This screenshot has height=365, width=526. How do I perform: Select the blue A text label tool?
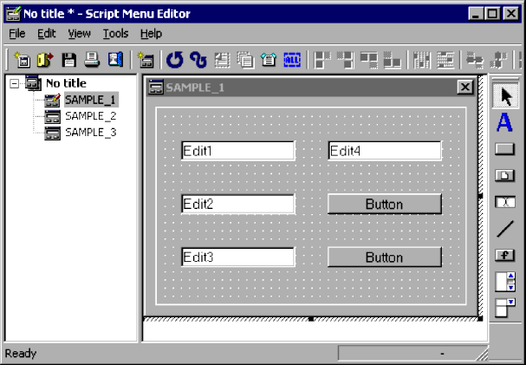pyautogui.click(x=504, y=122)
